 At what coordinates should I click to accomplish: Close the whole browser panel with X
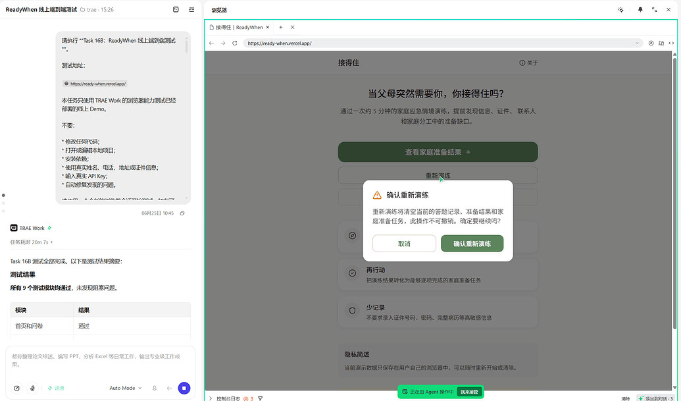click(x=668, y=10)
